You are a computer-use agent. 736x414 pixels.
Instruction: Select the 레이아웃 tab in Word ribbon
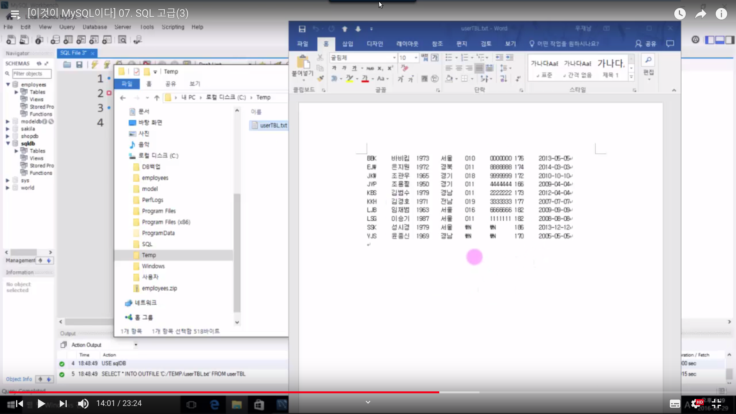tap(407, 44)
